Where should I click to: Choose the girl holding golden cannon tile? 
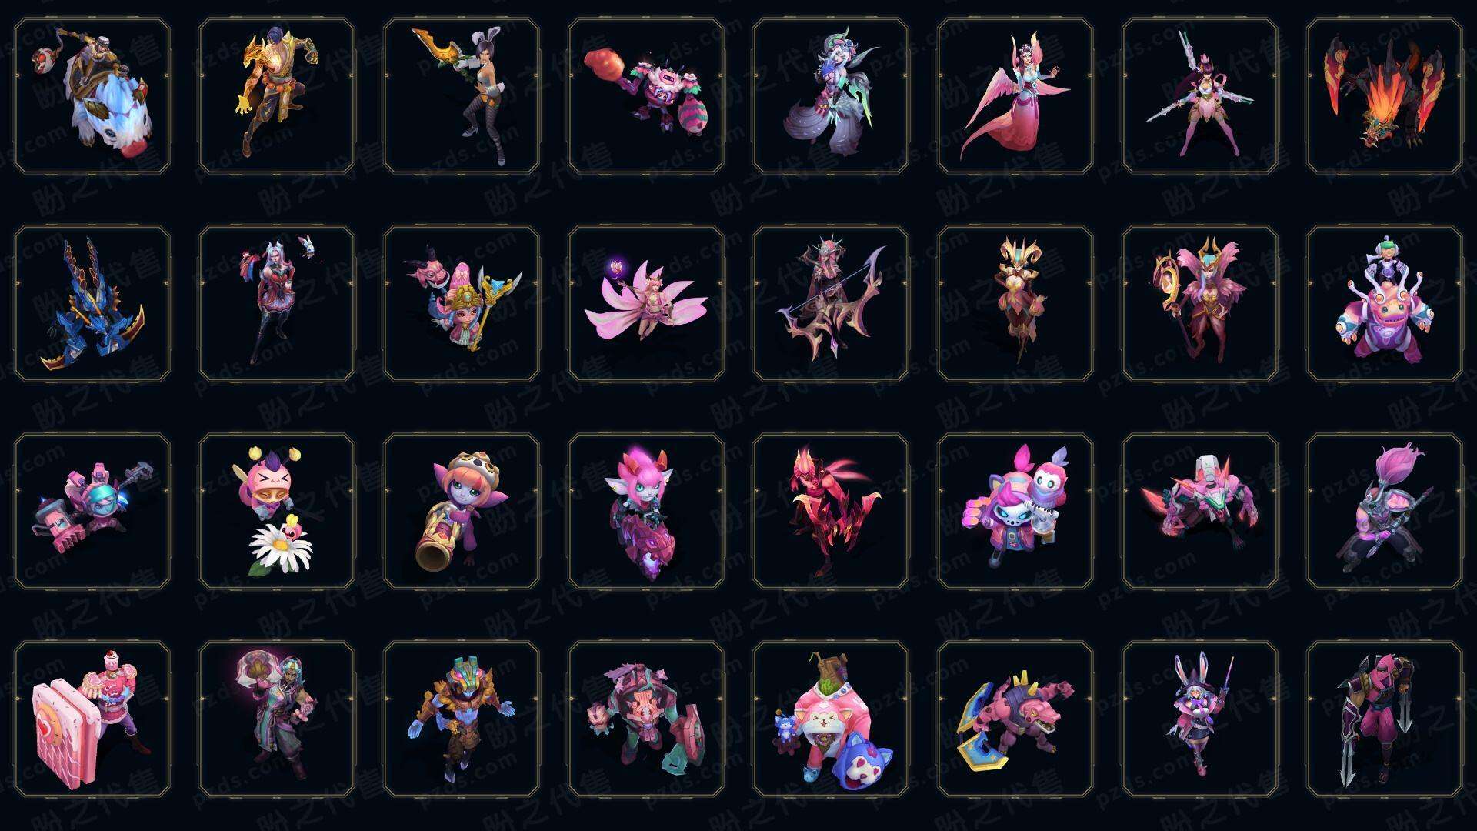(x=462, y=511)
